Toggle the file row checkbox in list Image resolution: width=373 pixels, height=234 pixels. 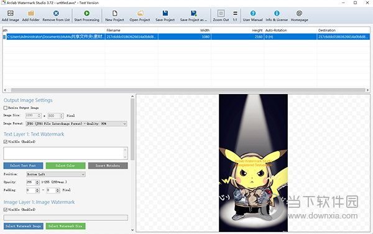click(4, 37)
